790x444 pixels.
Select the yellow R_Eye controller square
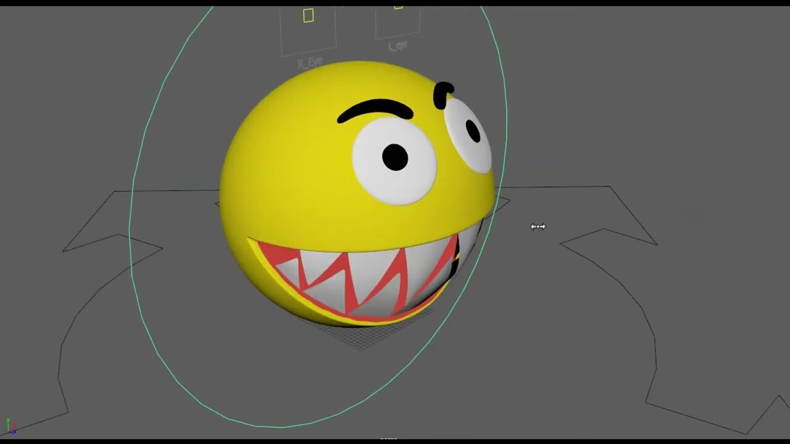(x=307, y=17)
